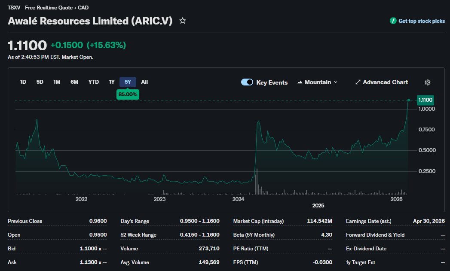
Task: Click the 1y Target Est label
Action: click(361, 262)
